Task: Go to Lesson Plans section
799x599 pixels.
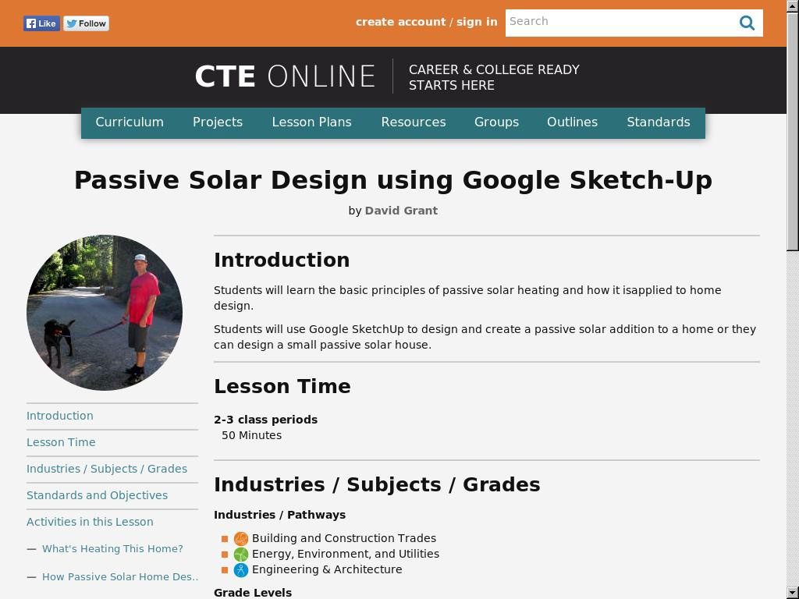Action: (x=311, y=122)
